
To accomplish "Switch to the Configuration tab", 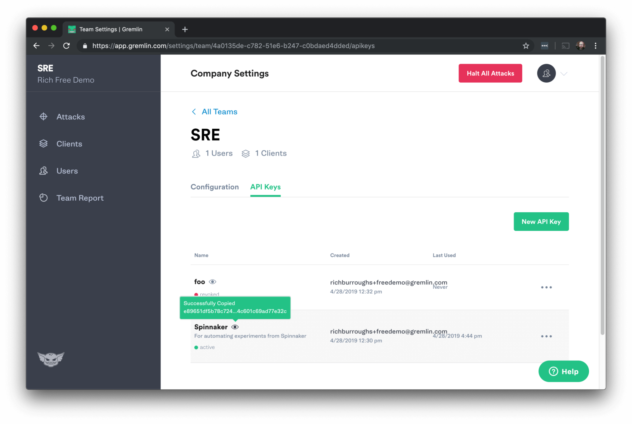I will tap(215, 187).
